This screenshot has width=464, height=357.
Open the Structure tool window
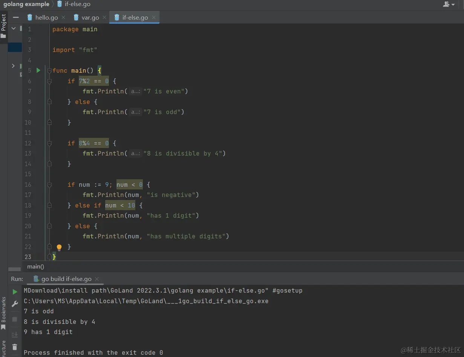click(x=4, y=348)
